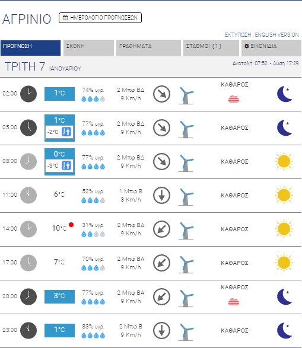Open the ΣΤΑΘΜΟΙ [1] tab
The width and height of the screenshot is (302, 348).
point(211,47)
